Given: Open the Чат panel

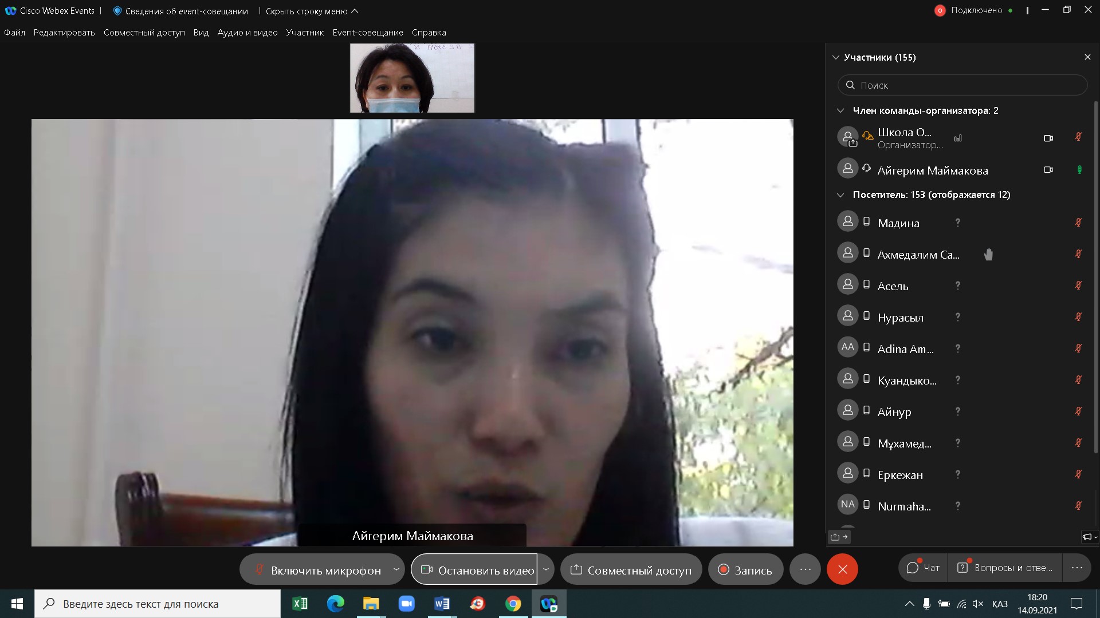Looking at the screenshot, I should [923, 568].
